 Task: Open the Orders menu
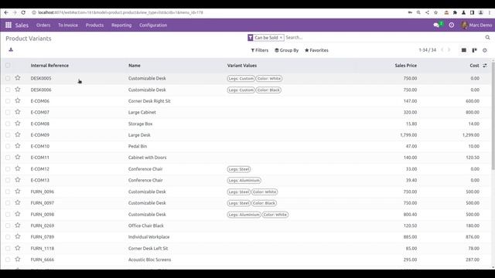(43, 25)
